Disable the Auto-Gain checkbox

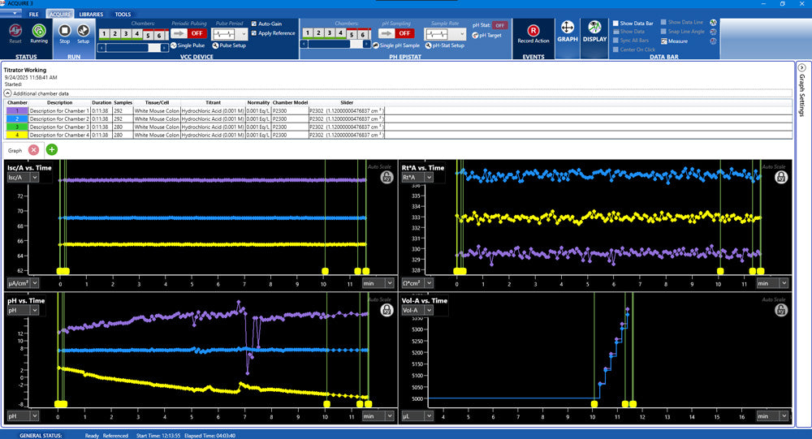254,24
